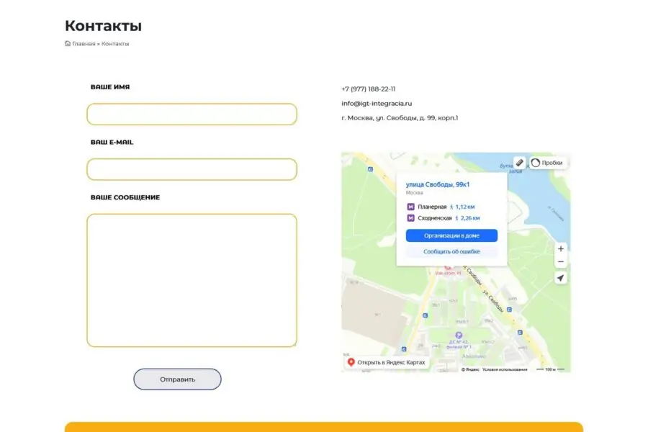Click the +7 (977) 188-22-11 phone number

[x=368, y=89]
